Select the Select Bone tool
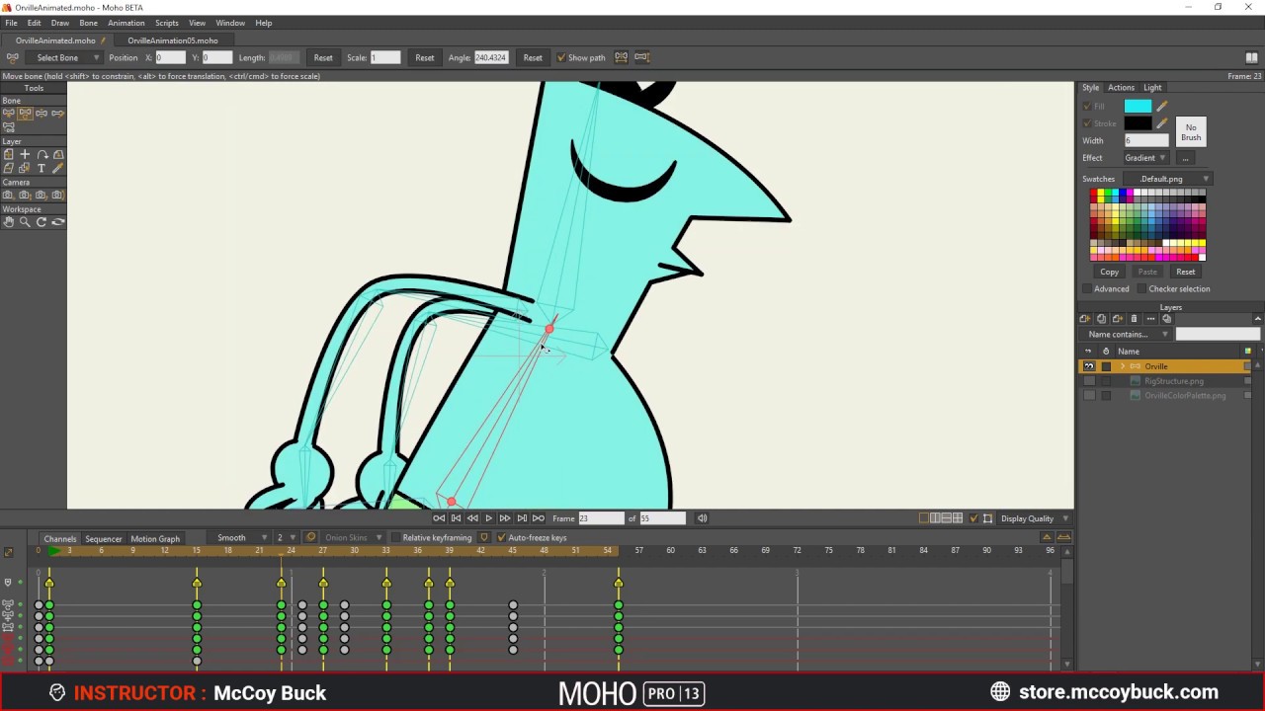The height and width of the screenshot is (711, 1265). [x=9, y=114]
